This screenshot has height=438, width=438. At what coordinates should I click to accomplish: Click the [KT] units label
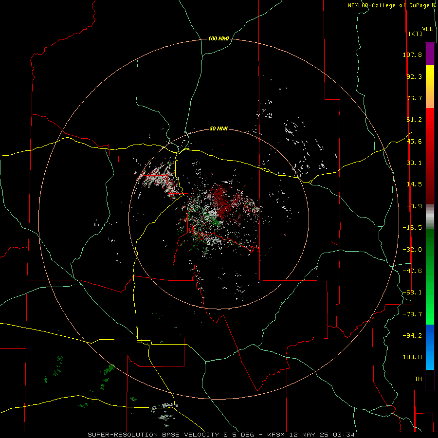(x=416, y=34)
